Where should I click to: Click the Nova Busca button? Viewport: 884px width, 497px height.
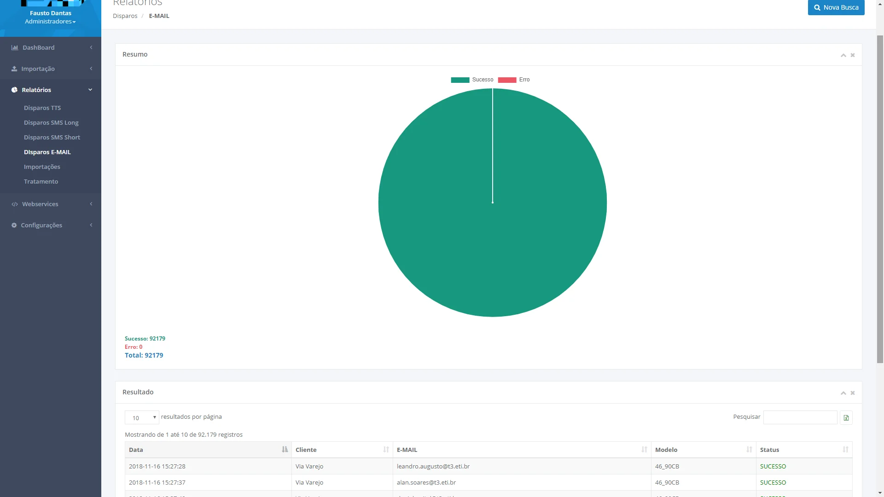[836, 7]
